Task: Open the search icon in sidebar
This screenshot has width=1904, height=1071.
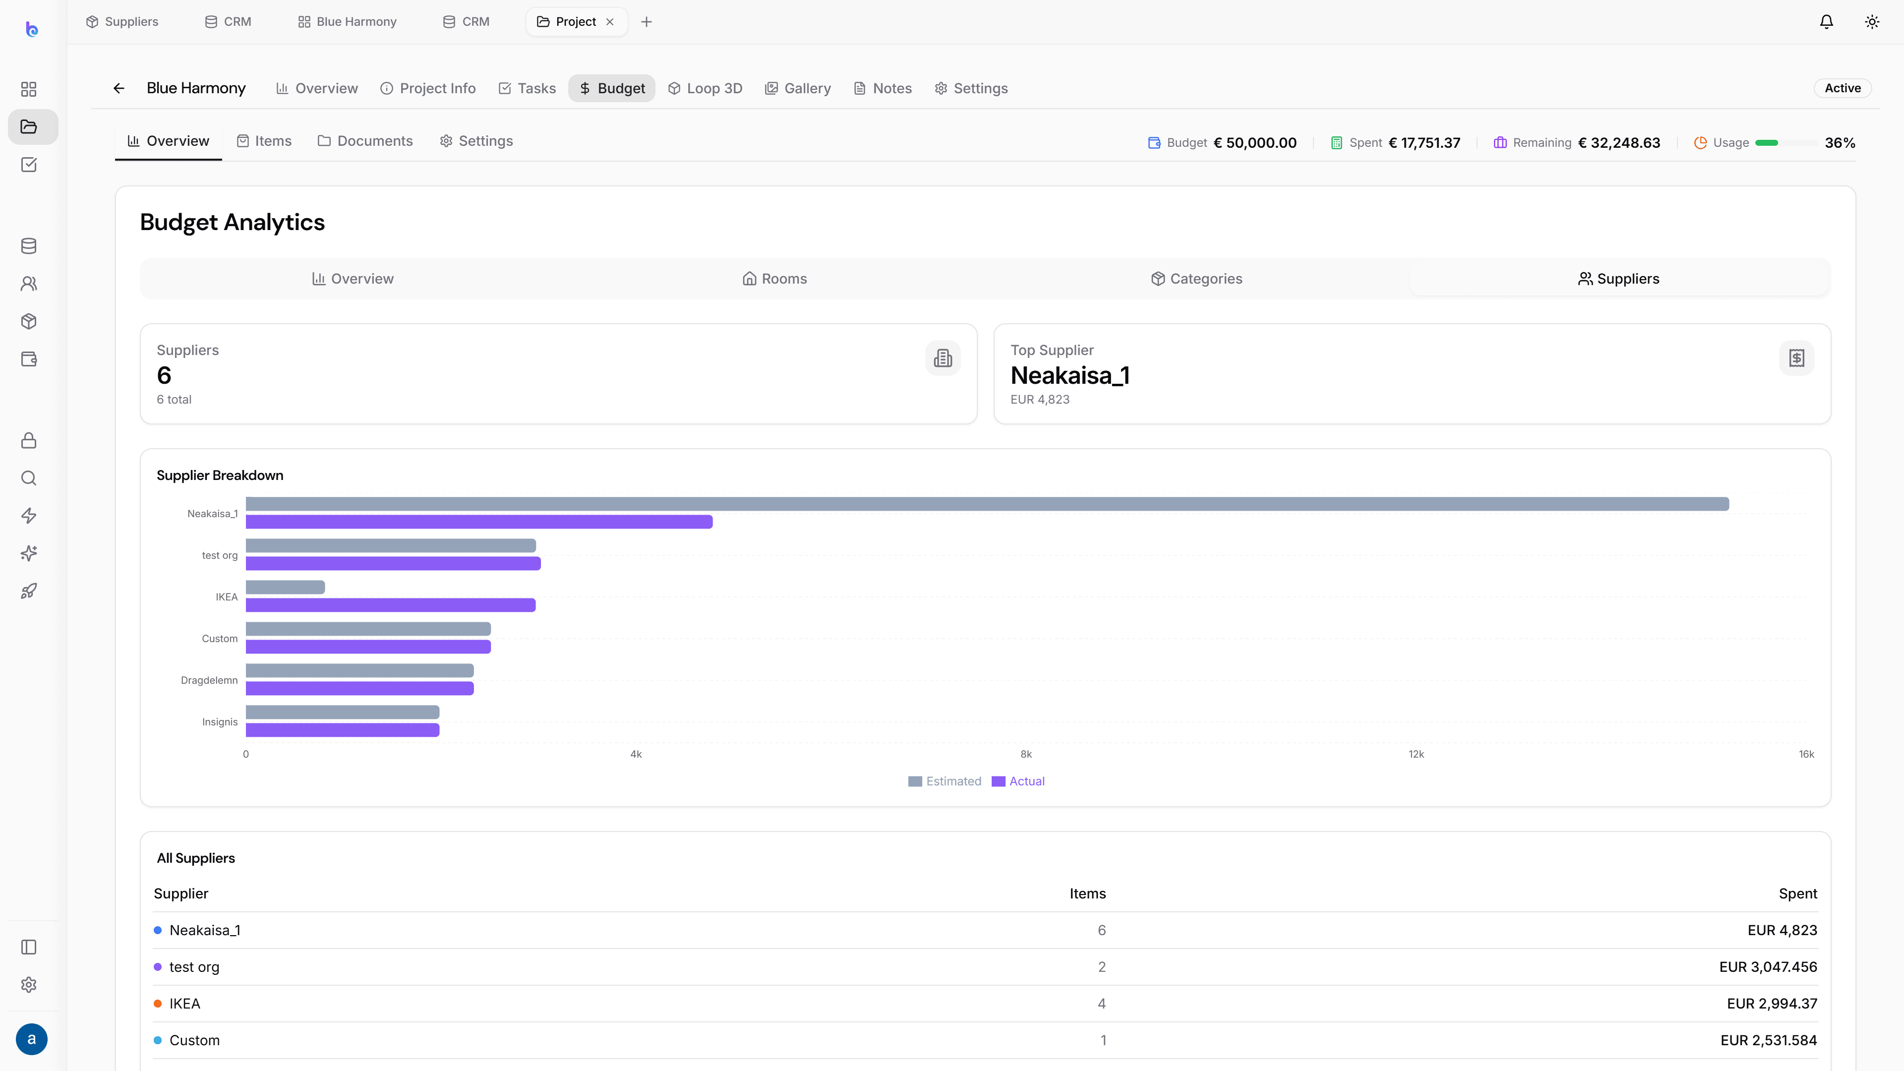Action: tap(29, 477)
